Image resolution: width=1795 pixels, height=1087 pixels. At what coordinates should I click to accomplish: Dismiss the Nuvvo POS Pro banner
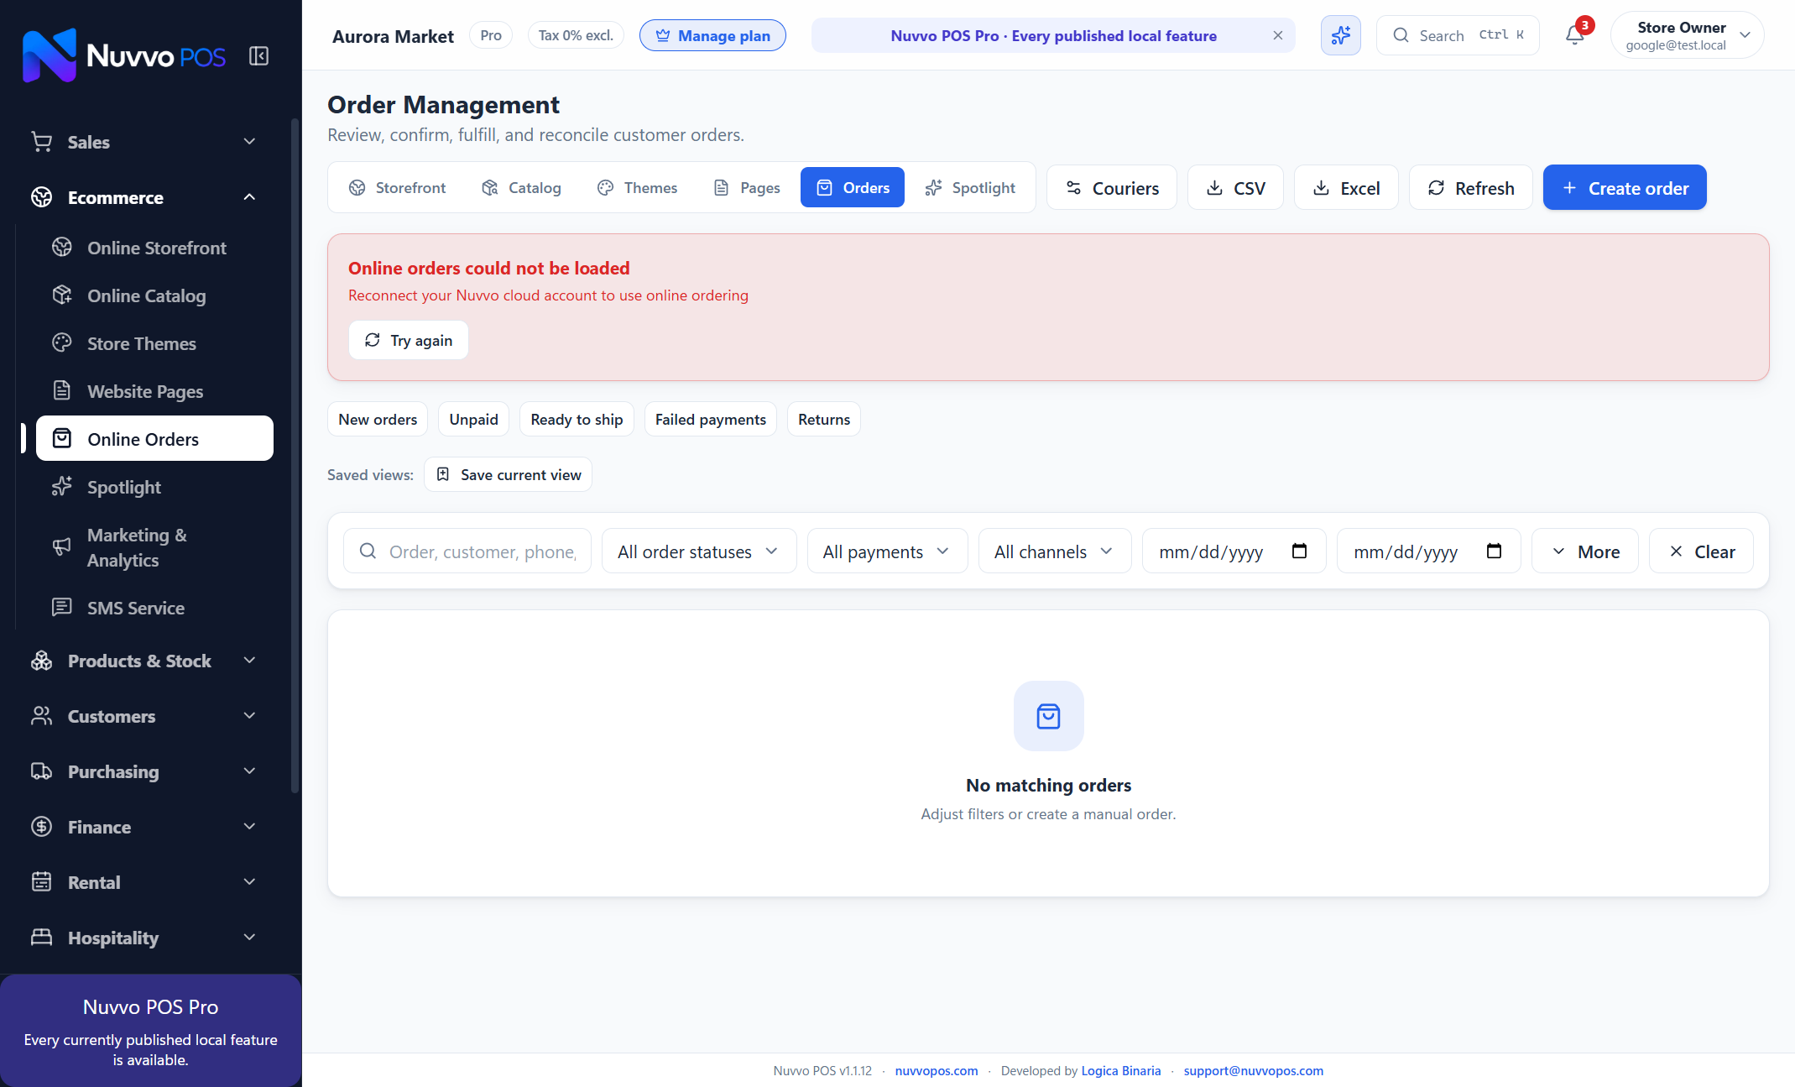[1277, 35]
